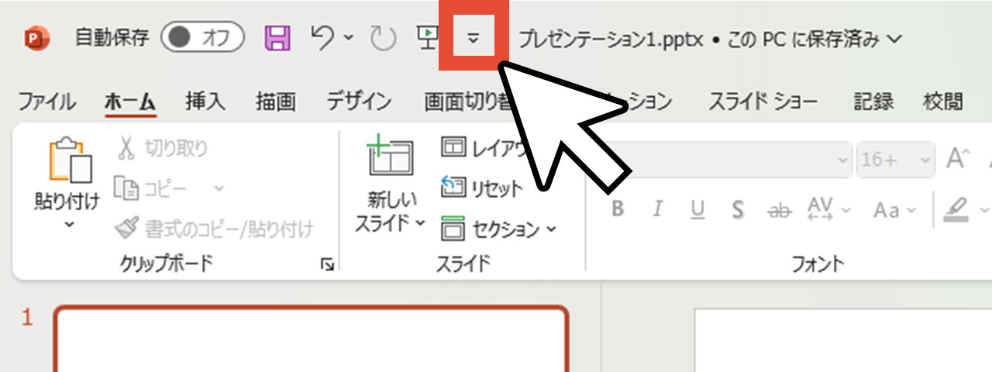The image size is (992, 372).
Task: Undo the last action
Action: click(322, 37)
